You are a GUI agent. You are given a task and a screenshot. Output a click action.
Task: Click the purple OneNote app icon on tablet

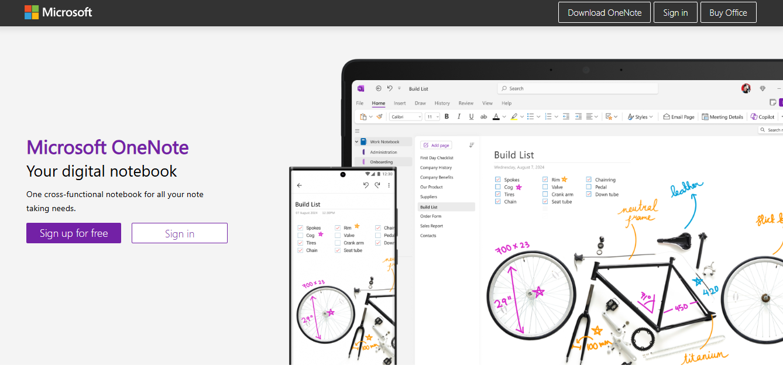coord(360,88)
